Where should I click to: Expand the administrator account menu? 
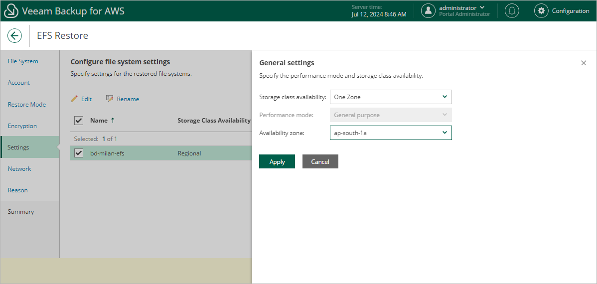click(x=482, y=7)
